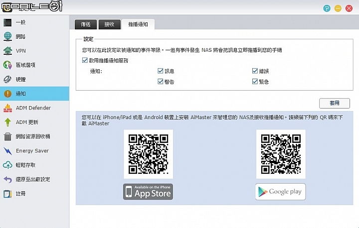Image resolution: width=359 pixels, height=228 pixels.
Task: Switch to the 傳送 tab
Action: point(86,24)
